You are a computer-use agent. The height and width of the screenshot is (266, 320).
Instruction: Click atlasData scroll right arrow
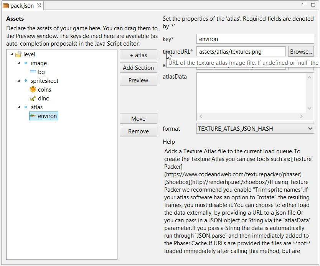(x=301, y=116)
